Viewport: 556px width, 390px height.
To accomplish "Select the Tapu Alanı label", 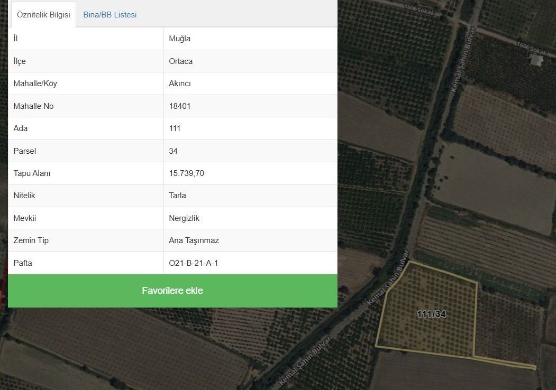I will tap(32, 173).
